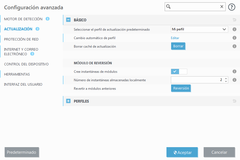
Task: Click the Editar link for profile switching
Action: click(x=175, y=38)
